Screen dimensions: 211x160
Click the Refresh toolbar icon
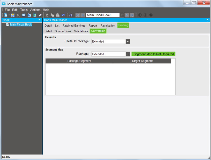tap(35, 15)
